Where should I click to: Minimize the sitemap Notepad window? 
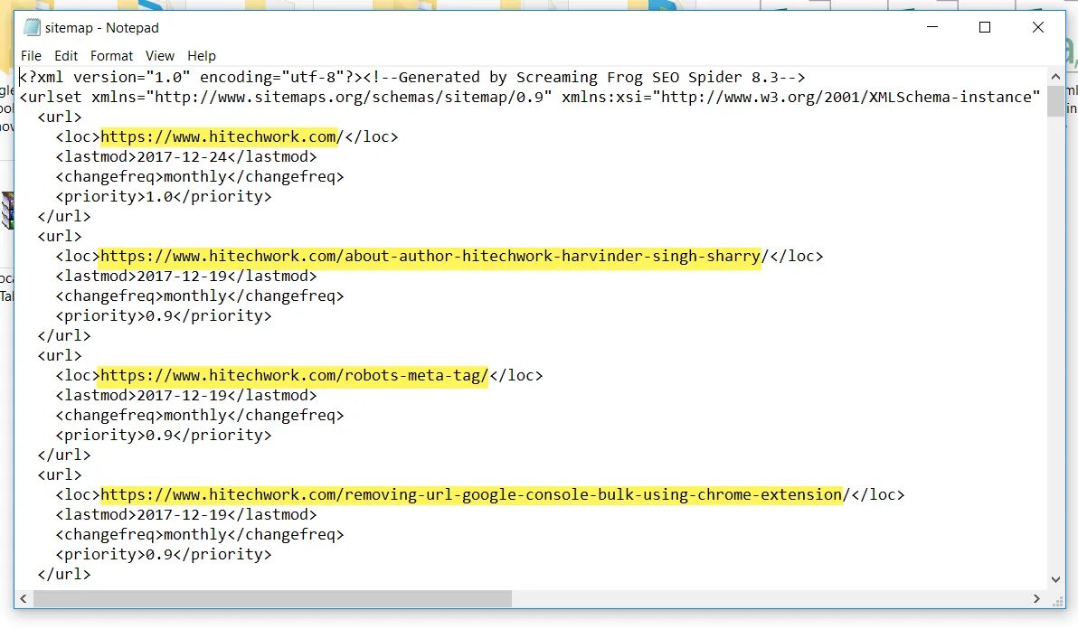[932, 27]
